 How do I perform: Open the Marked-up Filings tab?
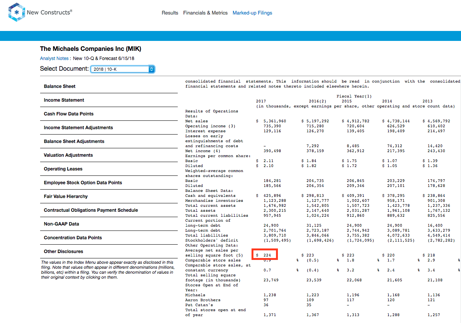click(x=252, y=13)
